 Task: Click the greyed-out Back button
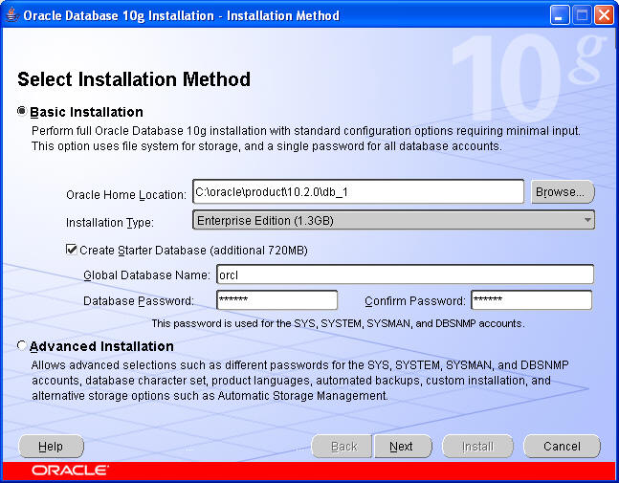click(x=343, y=447)
